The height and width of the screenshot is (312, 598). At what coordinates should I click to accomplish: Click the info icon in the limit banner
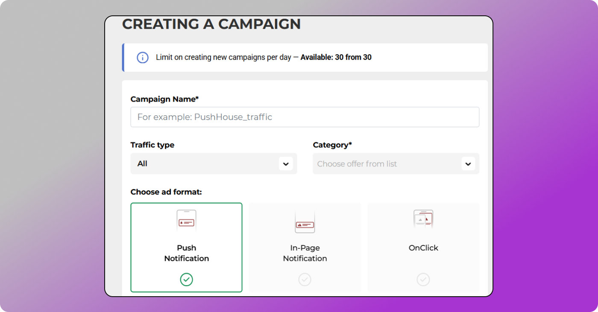142,57
